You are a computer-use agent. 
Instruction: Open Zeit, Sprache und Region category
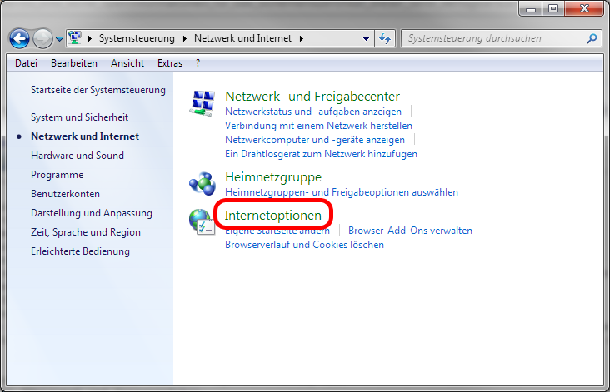click(x=86, y=232)
